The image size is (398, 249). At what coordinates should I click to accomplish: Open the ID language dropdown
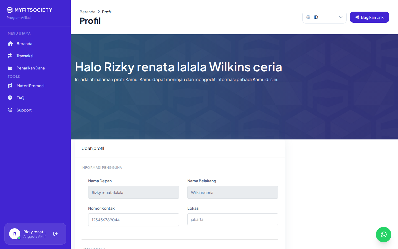click(x=324, y=17)
